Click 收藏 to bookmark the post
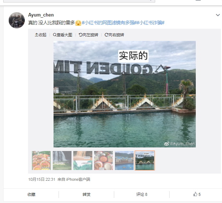The image size is (222, 203). tap(31, 194)
